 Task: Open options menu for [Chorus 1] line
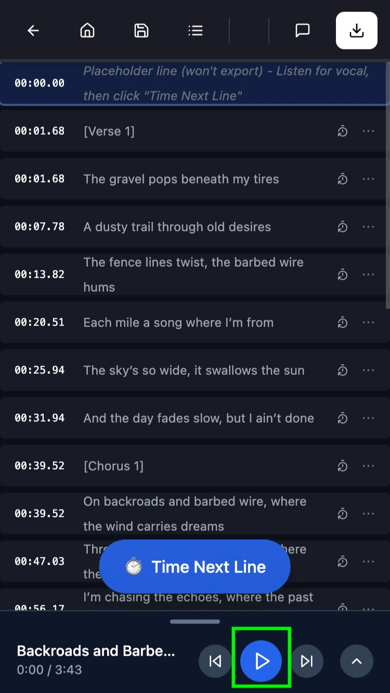(369, 466)
